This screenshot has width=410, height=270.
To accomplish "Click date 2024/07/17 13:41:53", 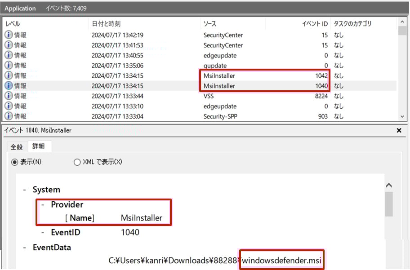I will [x=117, y=45].
